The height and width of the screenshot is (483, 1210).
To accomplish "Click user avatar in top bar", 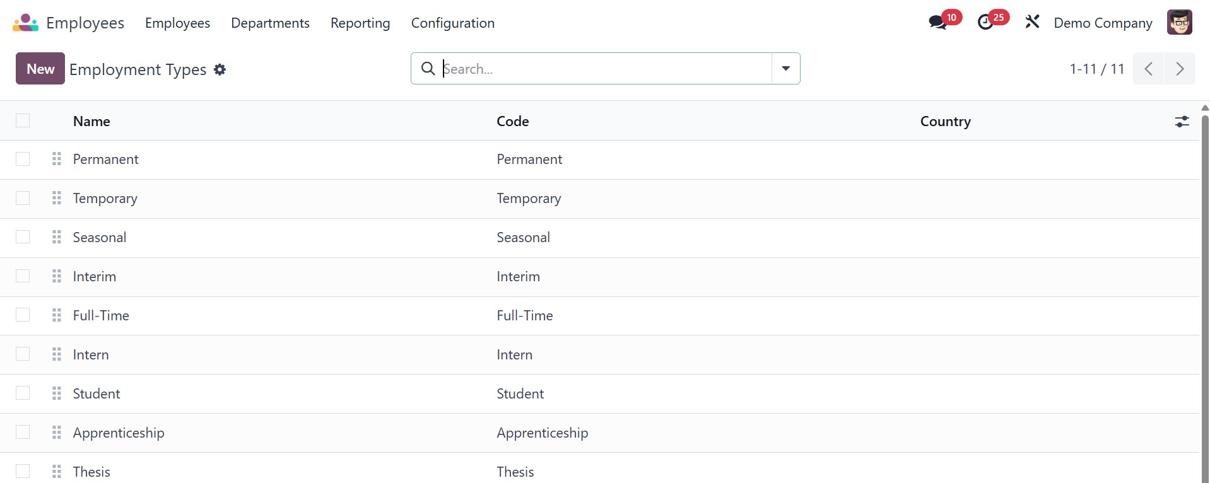I will tap(1179, 23).
